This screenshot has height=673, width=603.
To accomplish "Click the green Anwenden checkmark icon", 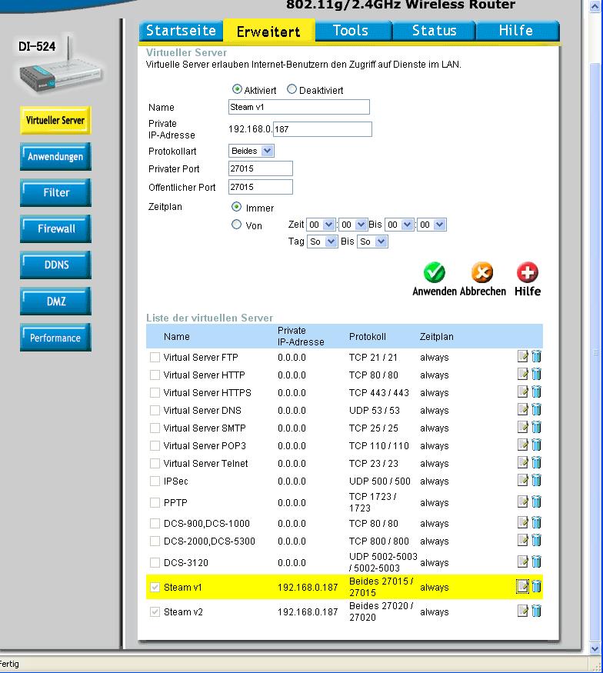I will (435, 273).
